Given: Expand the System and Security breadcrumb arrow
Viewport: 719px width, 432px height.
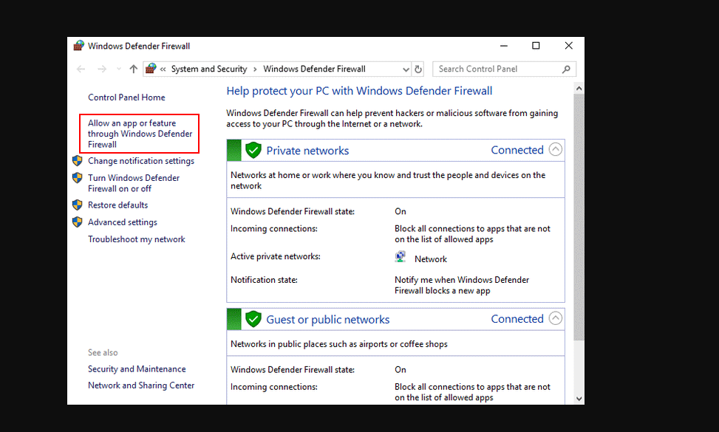Looking at the screenshot, I should click(256, 69).
